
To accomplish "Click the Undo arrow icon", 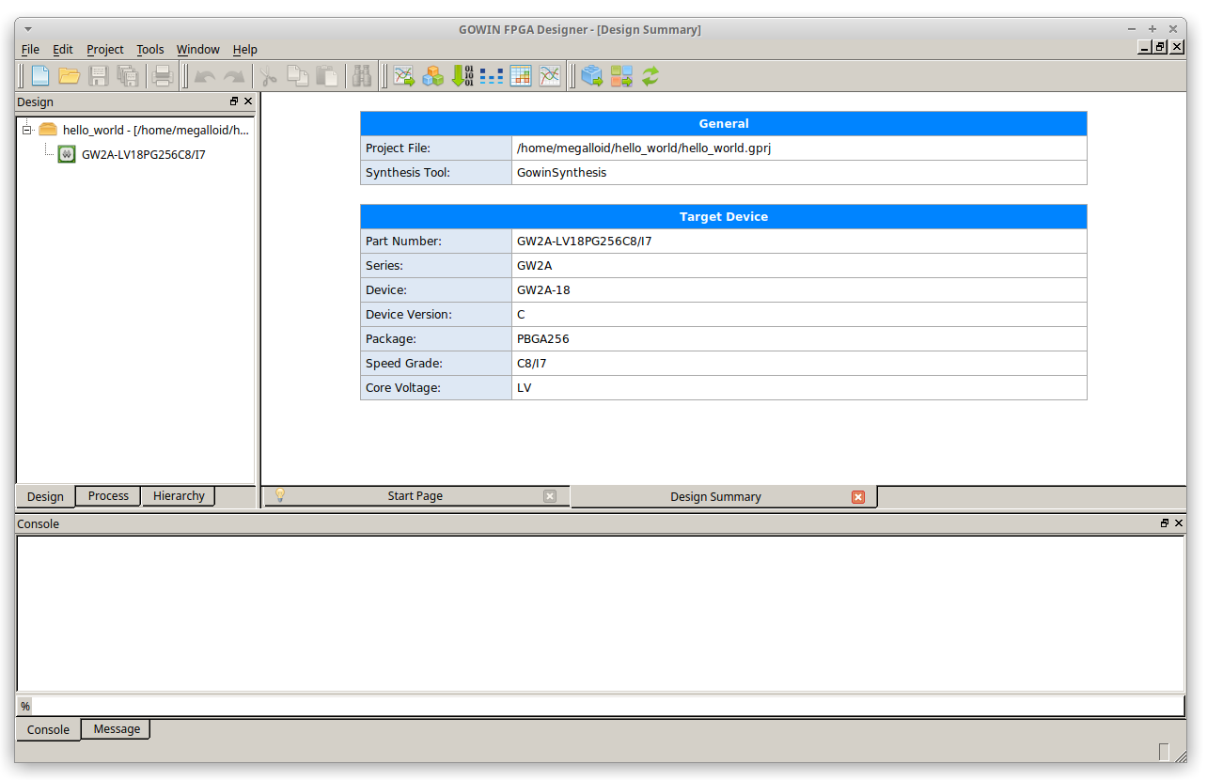I will (x=205, y=76).
